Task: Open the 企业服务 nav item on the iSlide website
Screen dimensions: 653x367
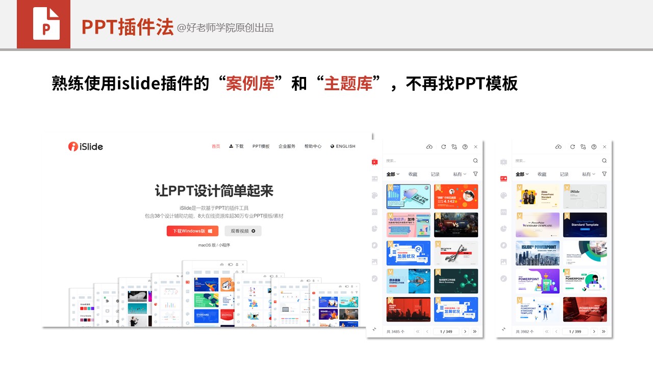Action: point(287,146)
